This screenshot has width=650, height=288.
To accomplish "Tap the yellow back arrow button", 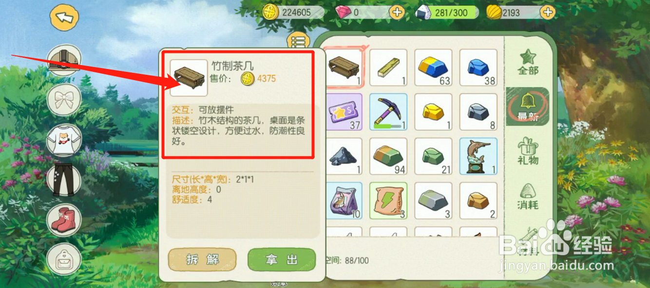I will (64, 17).
